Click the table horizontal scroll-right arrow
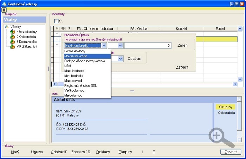The image size is (246, 159). [235, 84]
